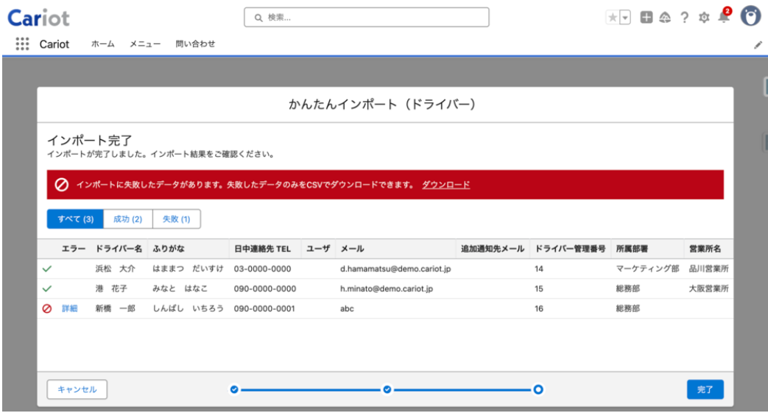This screenshot has width=768, height=413.
Task: Select phone 03-0000-0000 cell
Action: [x=262, y=269]
